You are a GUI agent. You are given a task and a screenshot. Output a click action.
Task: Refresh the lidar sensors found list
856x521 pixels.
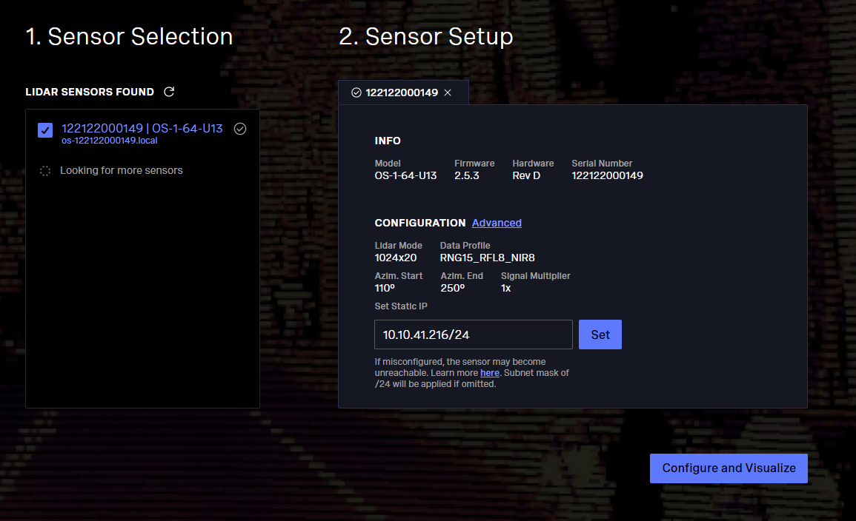click(169, 92)
